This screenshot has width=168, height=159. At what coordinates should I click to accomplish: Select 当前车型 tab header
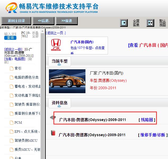60,61
